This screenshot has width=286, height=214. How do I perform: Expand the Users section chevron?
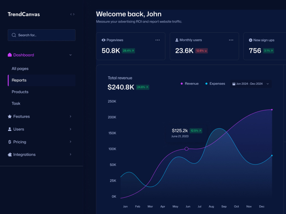[x=70, y=129]
